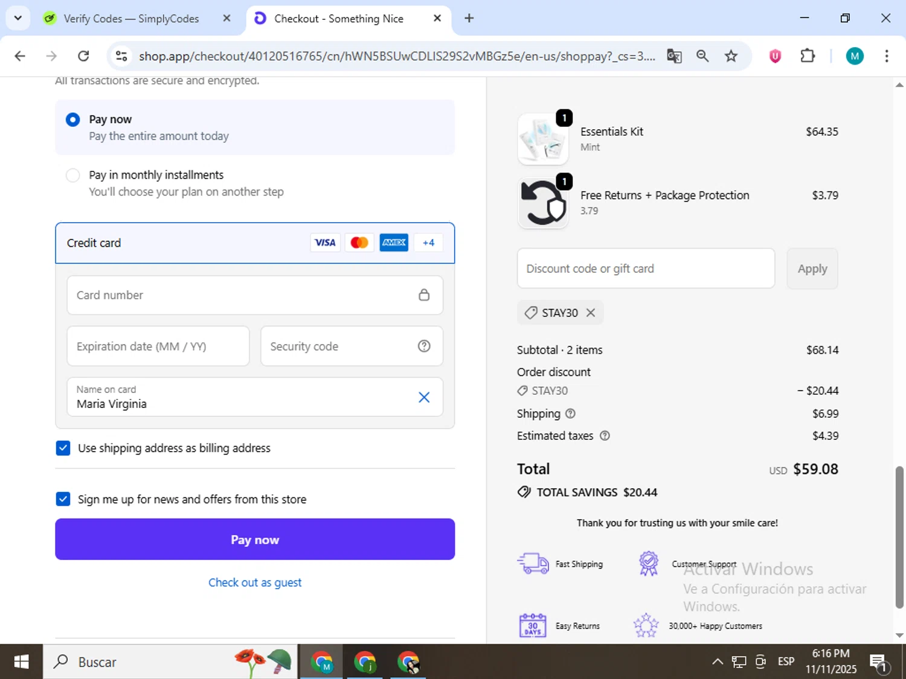This screenshot has width=906, height=679.
Task: Close the Checkout tab
Action: pyautogui.click(x=437, y=18)
